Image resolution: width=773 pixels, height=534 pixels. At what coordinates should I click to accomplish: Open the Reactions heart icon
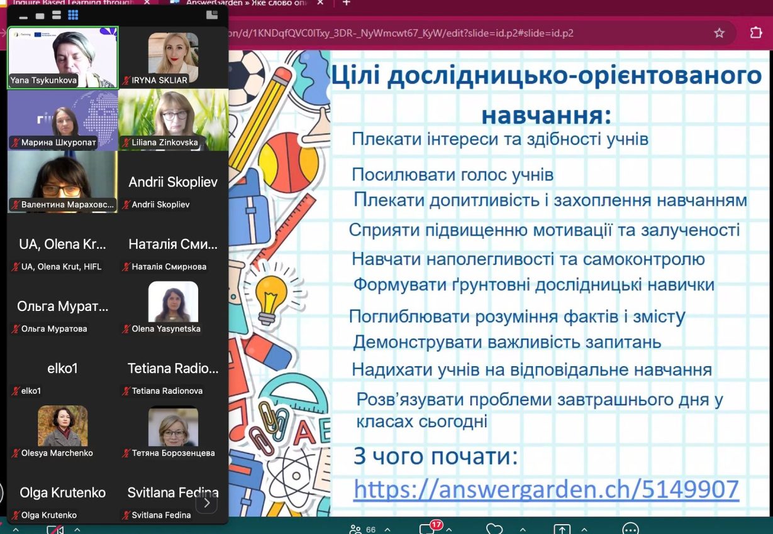point(494,529)
